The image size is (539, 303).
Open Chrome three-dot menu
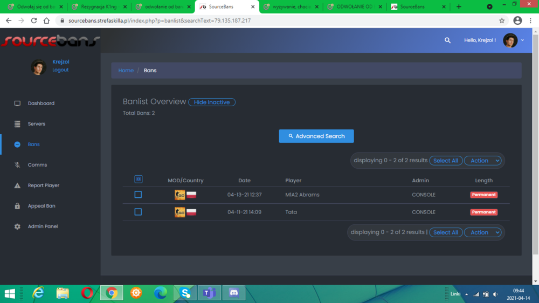(x=530, y=20)
